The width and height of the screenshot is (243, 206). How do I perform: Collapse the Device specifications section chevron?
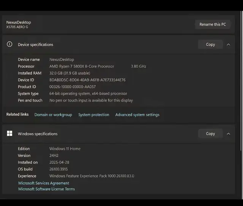[228, 45]
